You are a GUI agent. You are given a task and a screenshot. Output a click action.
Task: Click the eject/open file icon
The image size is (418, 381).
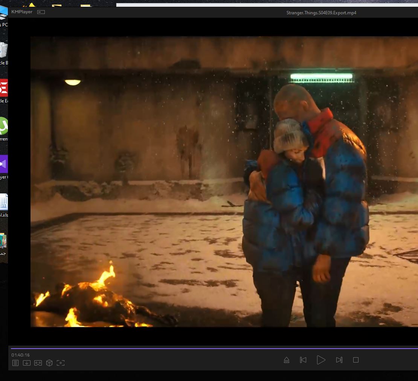[287, 360]
